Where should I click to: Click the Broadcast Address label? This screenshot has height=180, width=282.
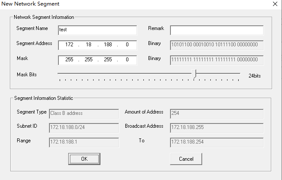click(144, 126)
